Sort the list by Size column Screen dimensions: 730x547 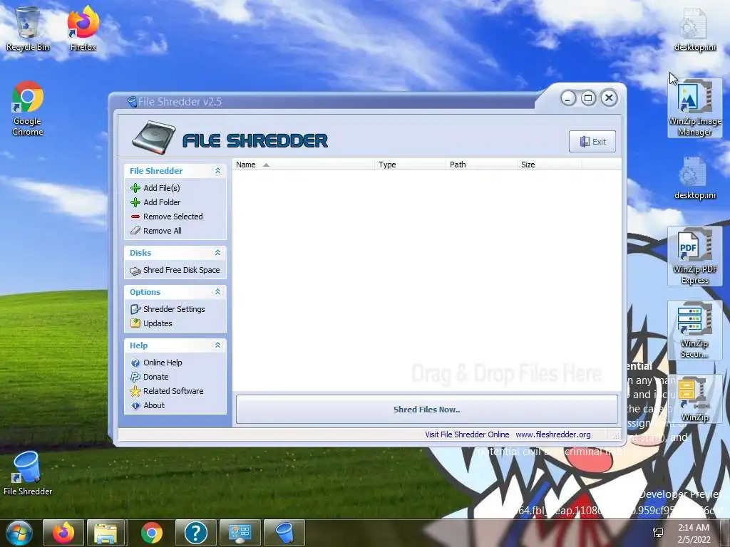coord(549,165)
